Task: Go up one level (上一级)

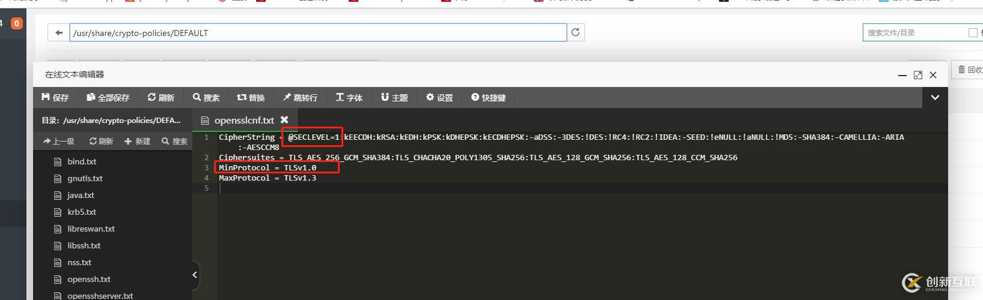Action: point(59,141)
